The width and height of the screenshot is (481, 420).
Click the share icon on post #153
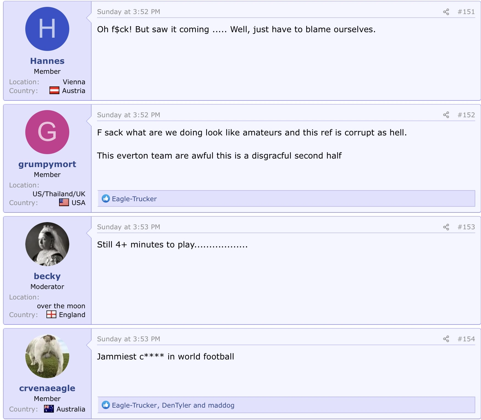(x=446, y=227)
